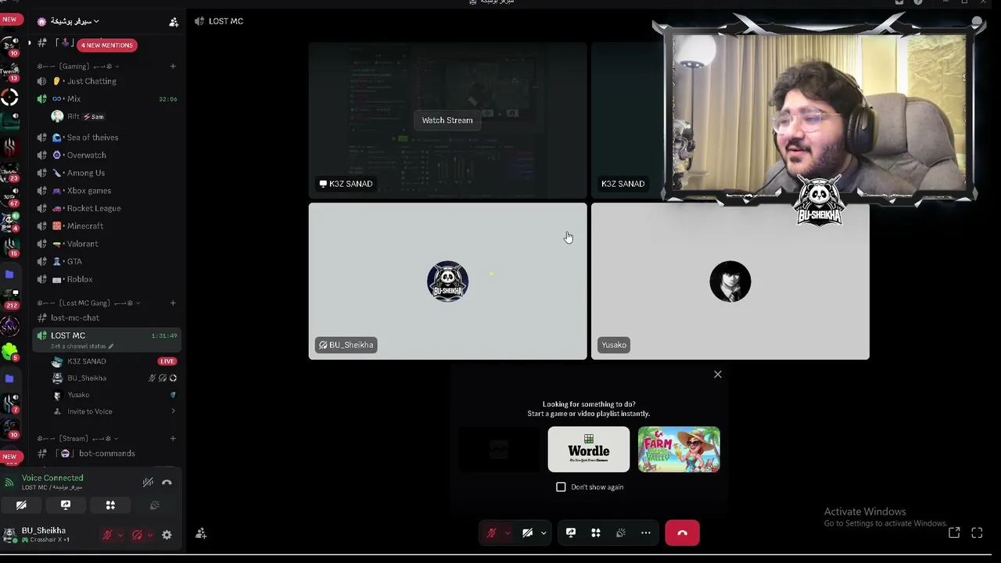Open User Settings gear

[167, 535]
